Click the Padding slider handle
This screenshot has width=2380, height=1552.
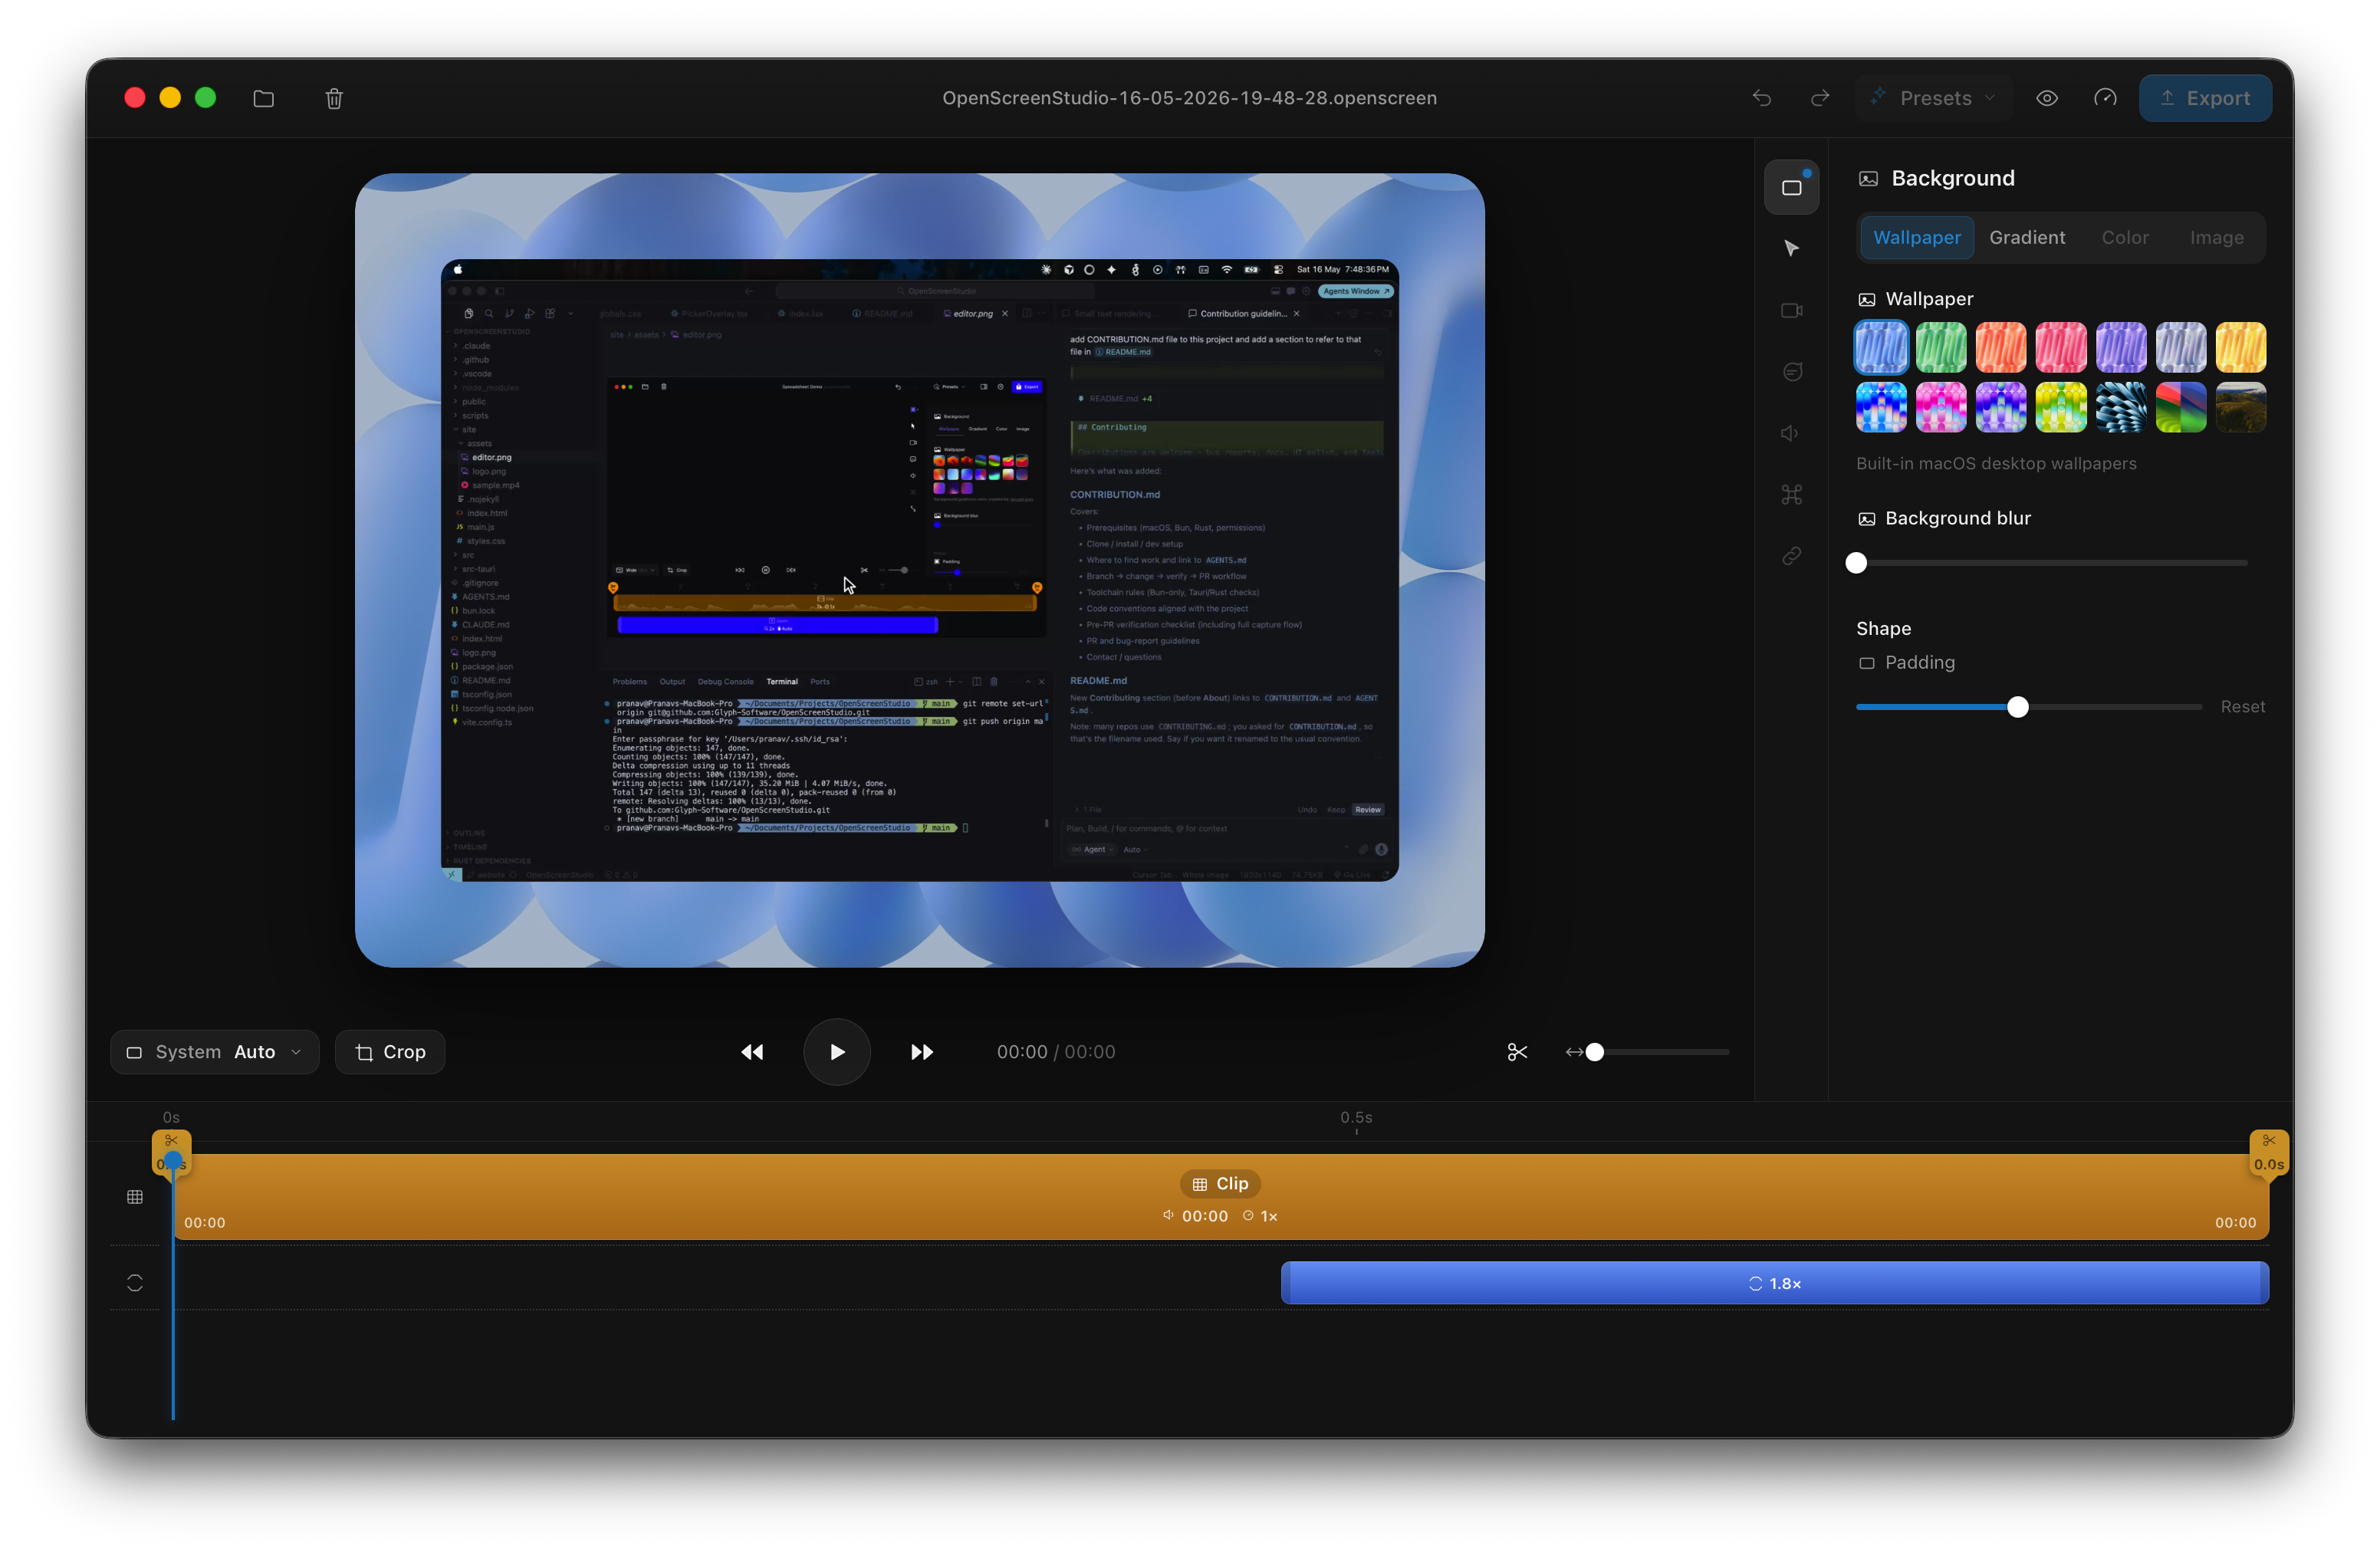[2018, 707]
